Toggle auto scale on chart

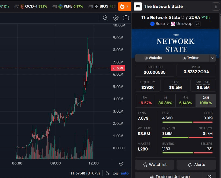tap(124, 173)
